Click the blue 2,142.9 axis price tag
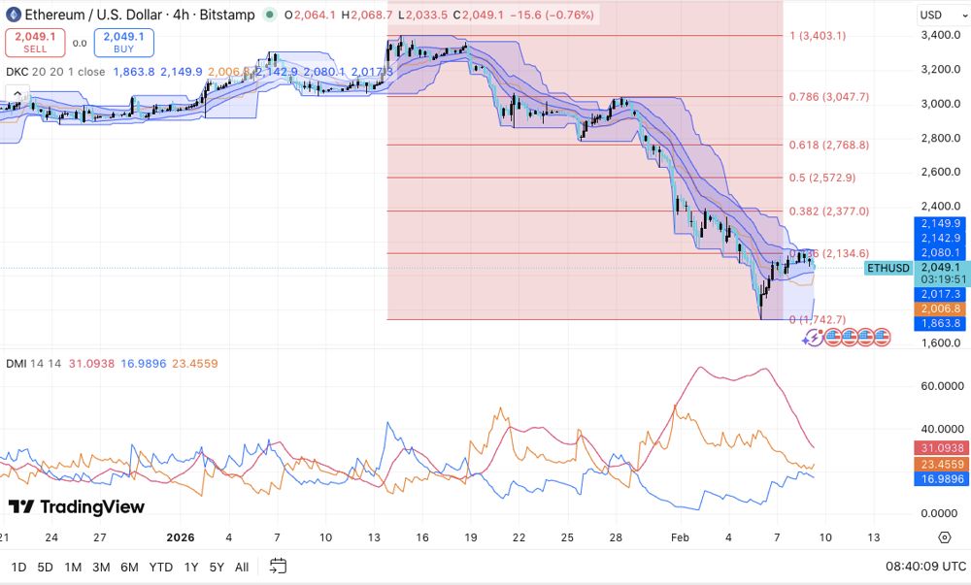The height and width of the screenshot is (585, 971). (940, 238)
